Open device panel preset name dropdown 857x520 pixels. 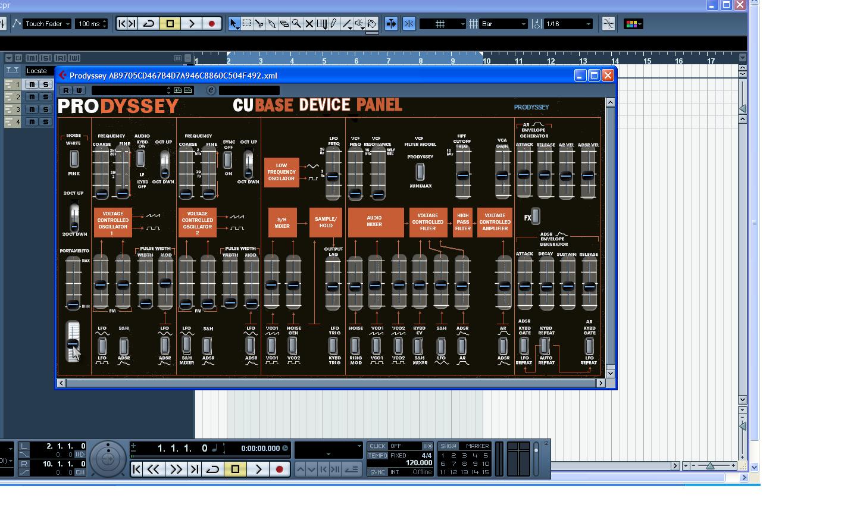131,90
